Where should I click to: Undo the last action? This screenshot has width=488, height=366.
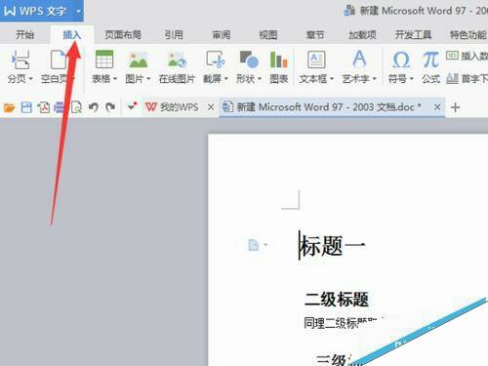pos(94,107)
